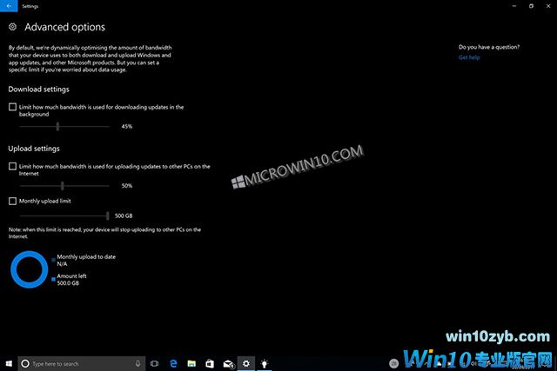
Task: Click the gear icon beside Advanced options
Action: tap(12, 27)
